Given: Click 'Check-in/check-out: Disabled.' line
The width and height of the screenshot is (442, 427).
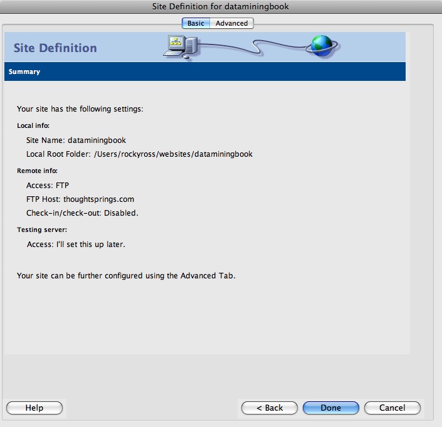Looking at the screenshot, I should coord(82,213).
